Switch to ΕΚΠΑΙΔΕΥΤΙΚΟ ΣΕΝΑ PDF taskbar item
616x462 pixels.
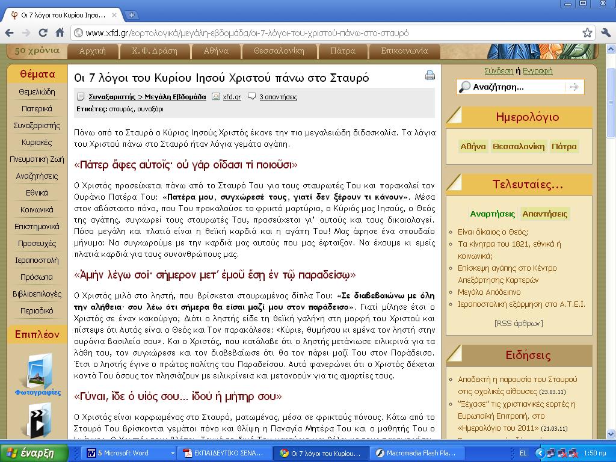pyautogui.click(x=225, y=453)
